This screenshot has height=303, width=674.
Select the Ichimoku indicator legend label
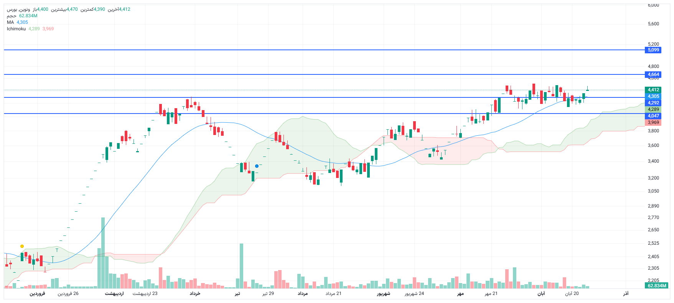(16, 29)
